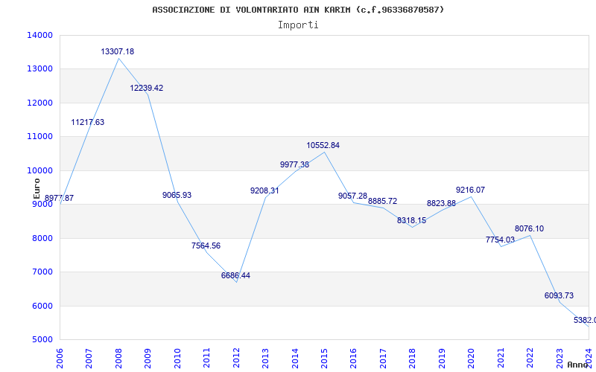Click the 10000 y-axis tick label

pos(40,170)
